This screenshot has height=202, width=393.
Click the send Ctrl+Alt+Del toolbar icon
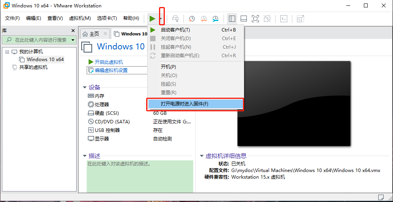175,19
